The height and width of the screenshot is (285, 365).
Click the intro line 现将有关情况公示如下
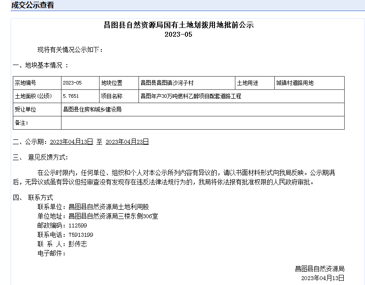(x=70, y=50)
